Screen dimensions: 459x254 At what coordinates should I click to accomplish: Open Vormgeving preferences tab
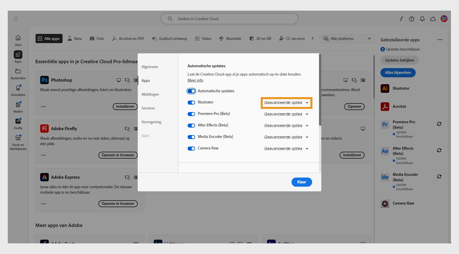[x=151, y=122]
